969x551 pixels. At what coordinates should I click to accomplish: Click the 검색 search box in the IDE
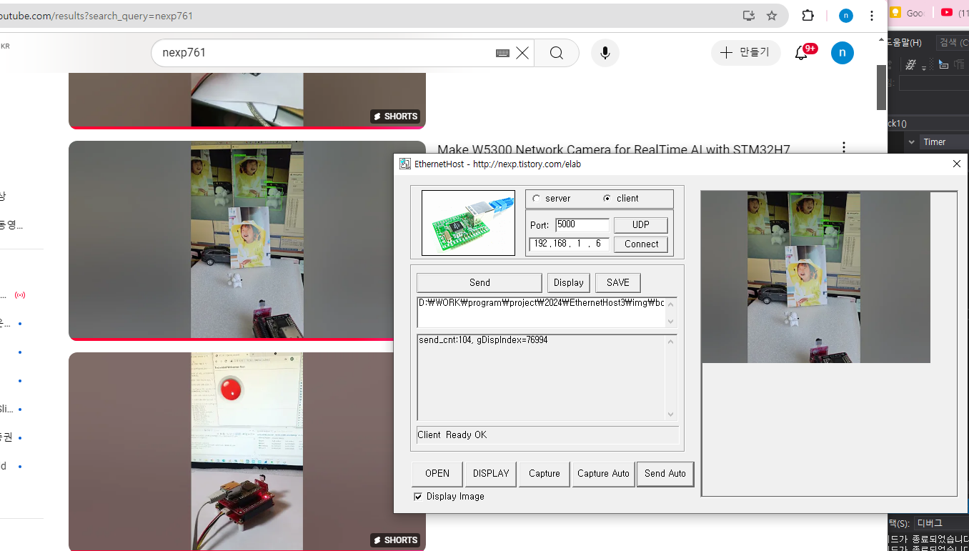click(x=952, y=43)
